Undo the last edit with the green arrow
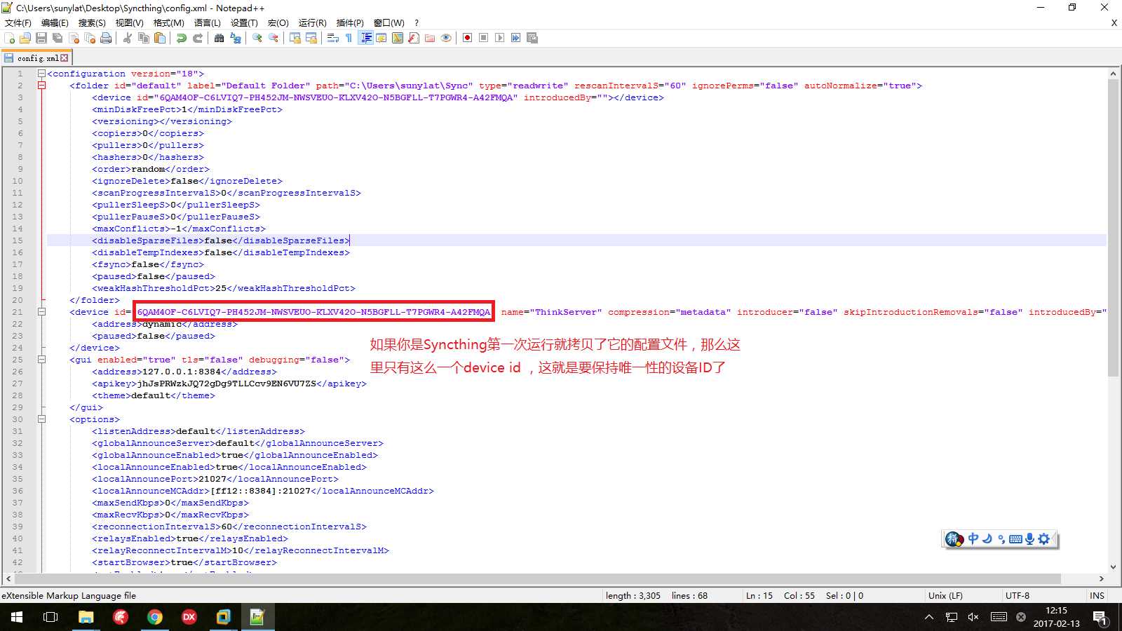 pyautogui.click(x=182, y=38)
